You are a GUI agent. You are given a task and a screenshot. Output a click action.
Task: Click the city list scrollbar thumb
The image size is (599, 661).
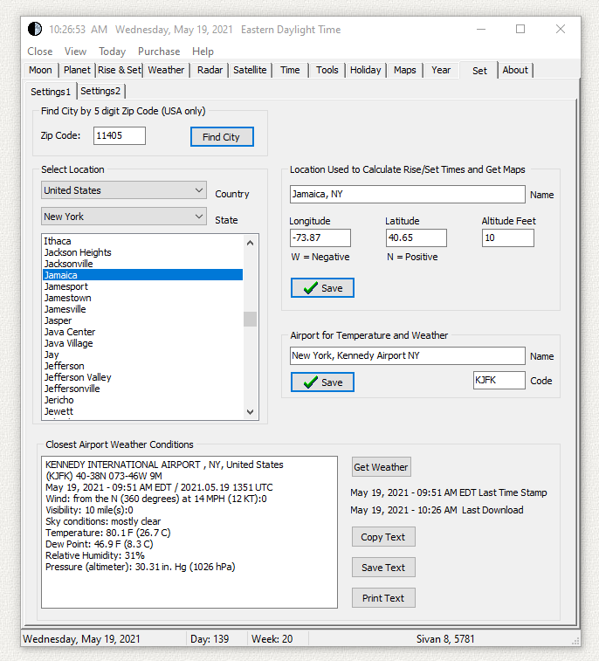[x=250, y=319]
